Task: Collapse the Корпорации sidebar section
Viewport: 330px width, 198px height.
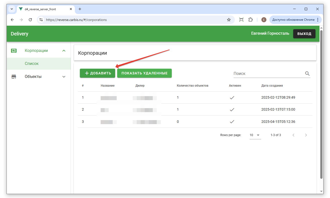Action: (64, 51)
